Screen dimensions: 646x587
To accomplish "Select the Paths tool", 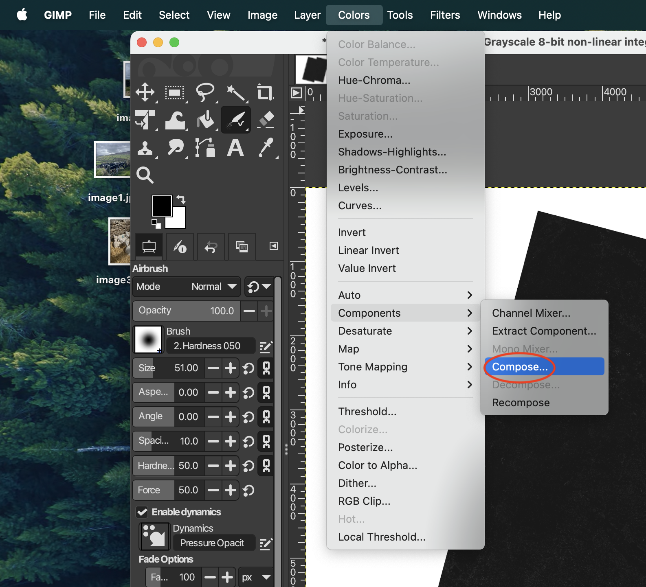I will click(205, 147).
